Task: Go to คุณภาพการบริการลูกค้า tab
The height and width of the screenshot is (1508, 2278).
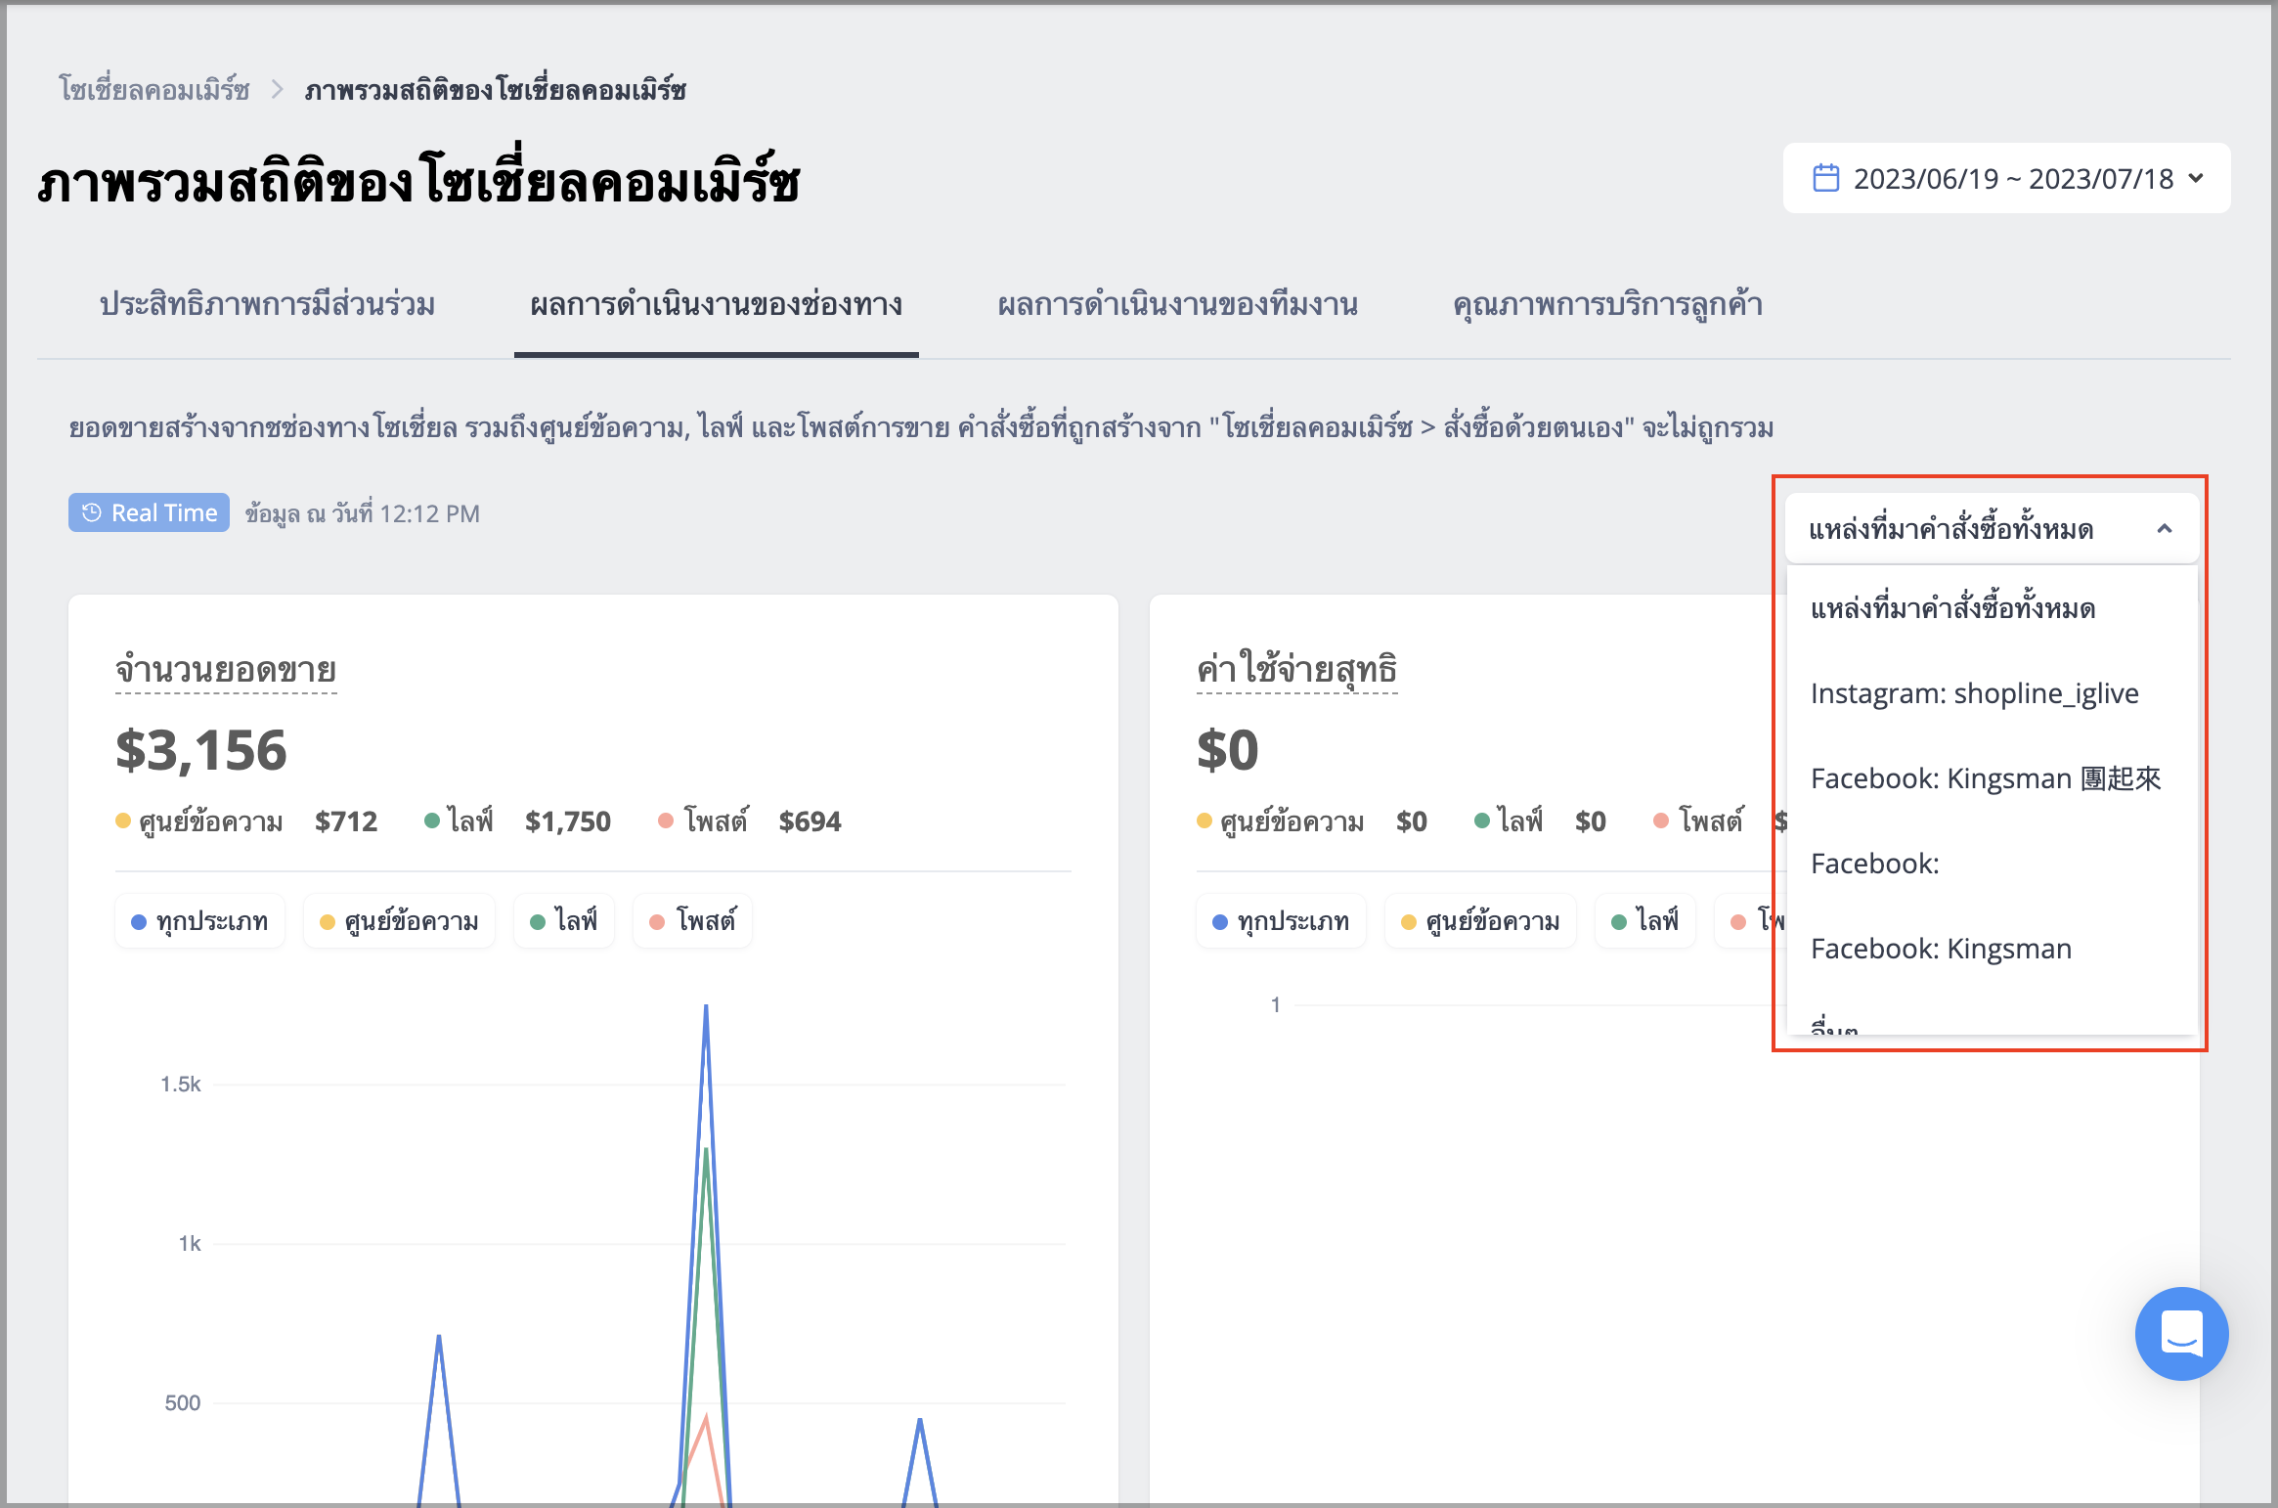Action: point(1607,305)
